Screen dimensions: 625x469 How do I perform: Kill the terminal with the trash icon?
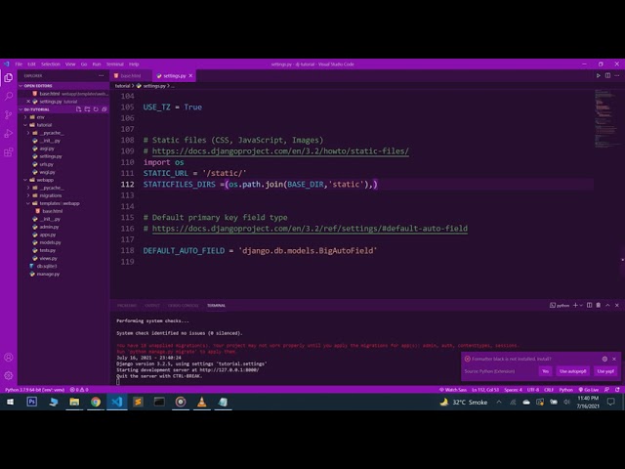pos(599,305)
